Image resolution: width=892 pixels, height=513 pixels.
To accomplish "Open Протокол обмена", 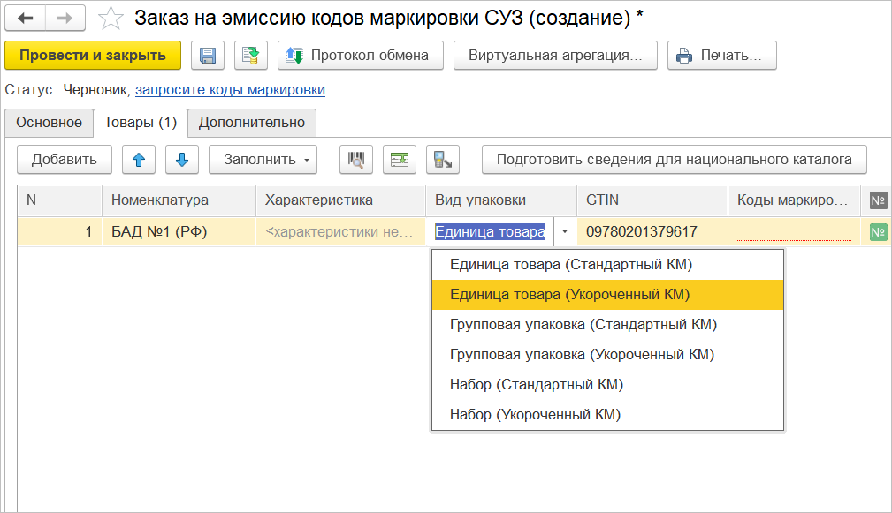I will tap(359, 56).
